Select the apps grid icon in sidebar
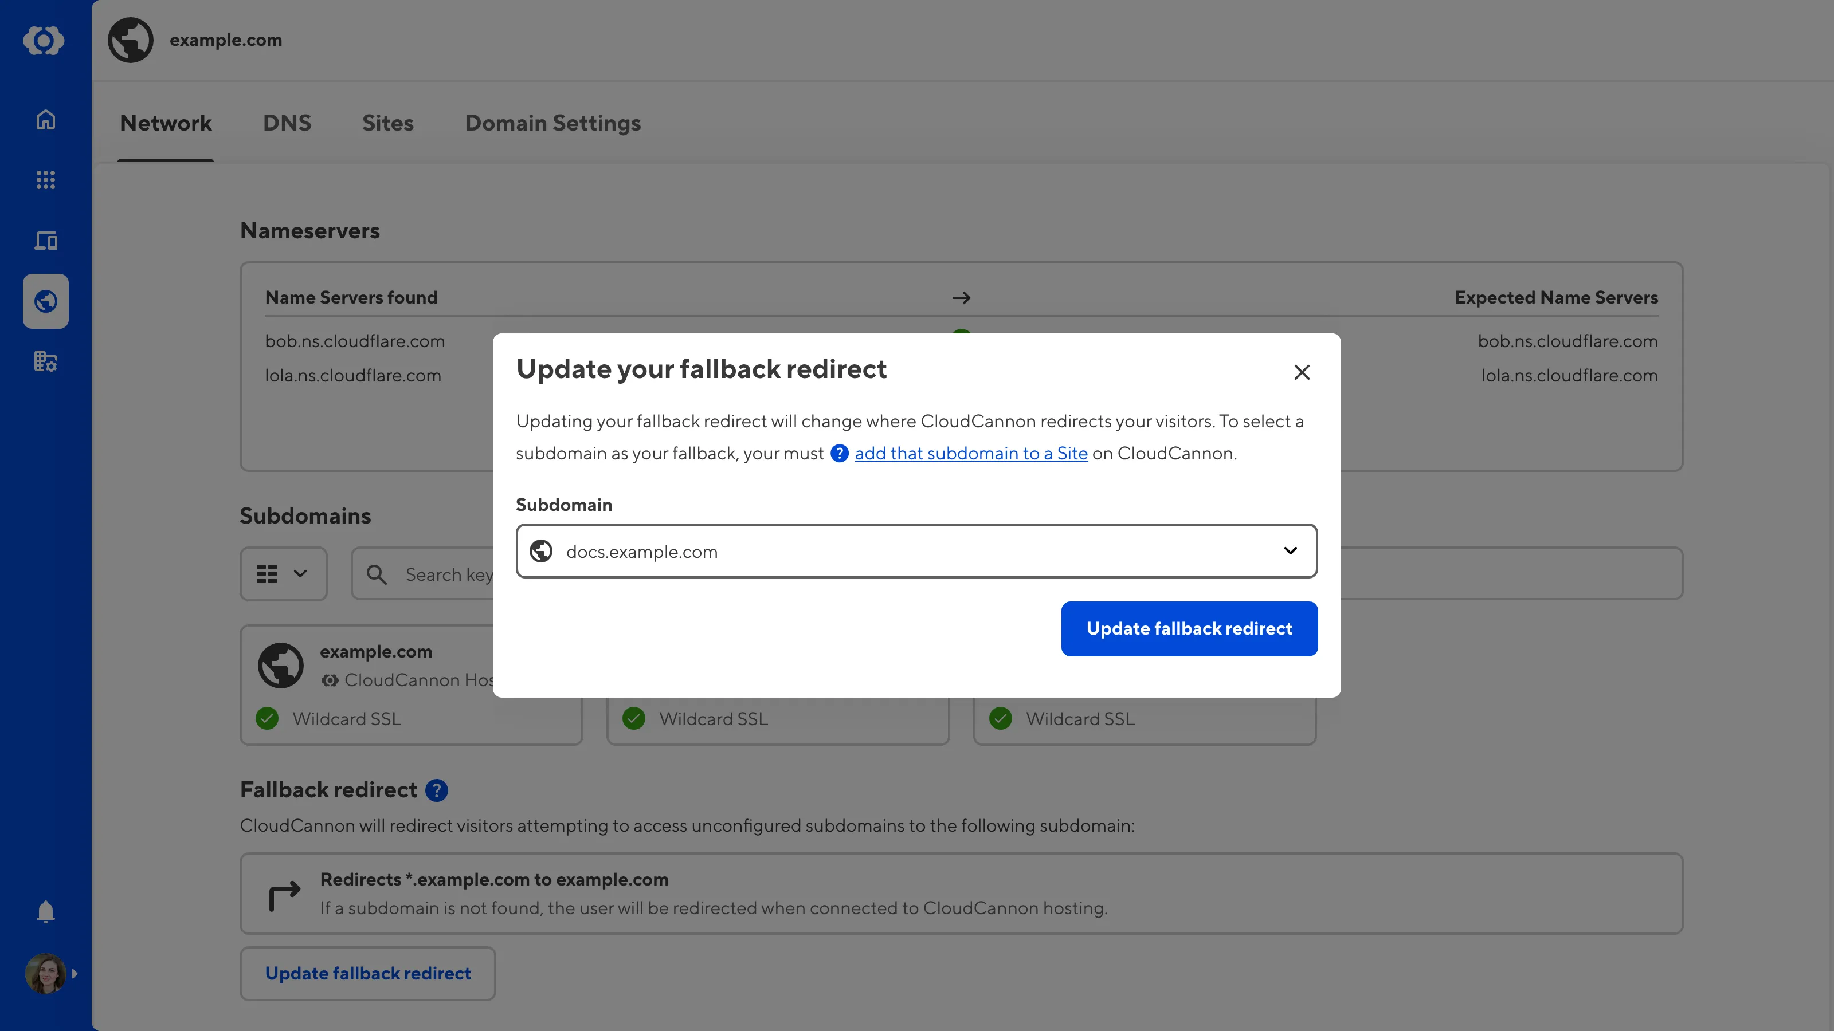The width and height of the screenshot is (1834, 1031). (x=45, y=179)
